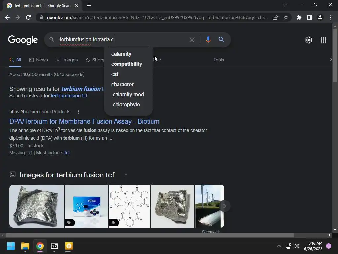This screenshot has width=338, height=254.
Task: Open the Tb chemical structure thumbnail
Action: click(x=129, y=206)
